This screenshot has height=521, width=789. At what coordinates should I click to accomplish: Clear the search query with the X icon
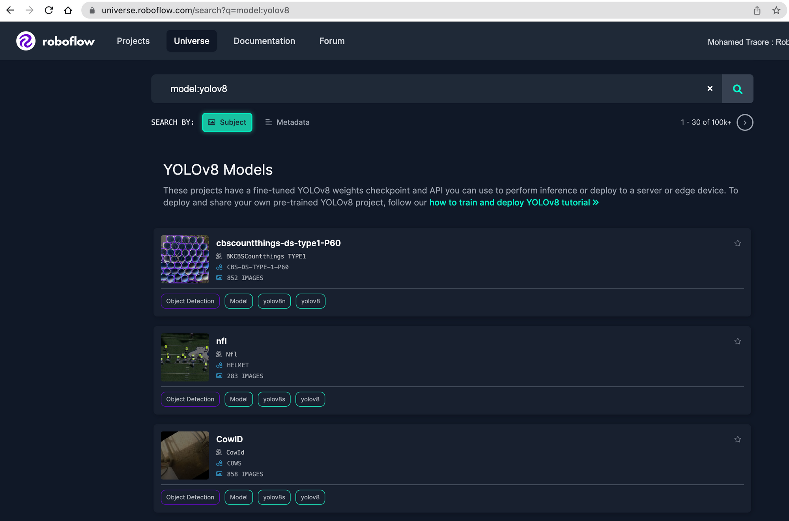pyautogui.click(x=710, y=89)
